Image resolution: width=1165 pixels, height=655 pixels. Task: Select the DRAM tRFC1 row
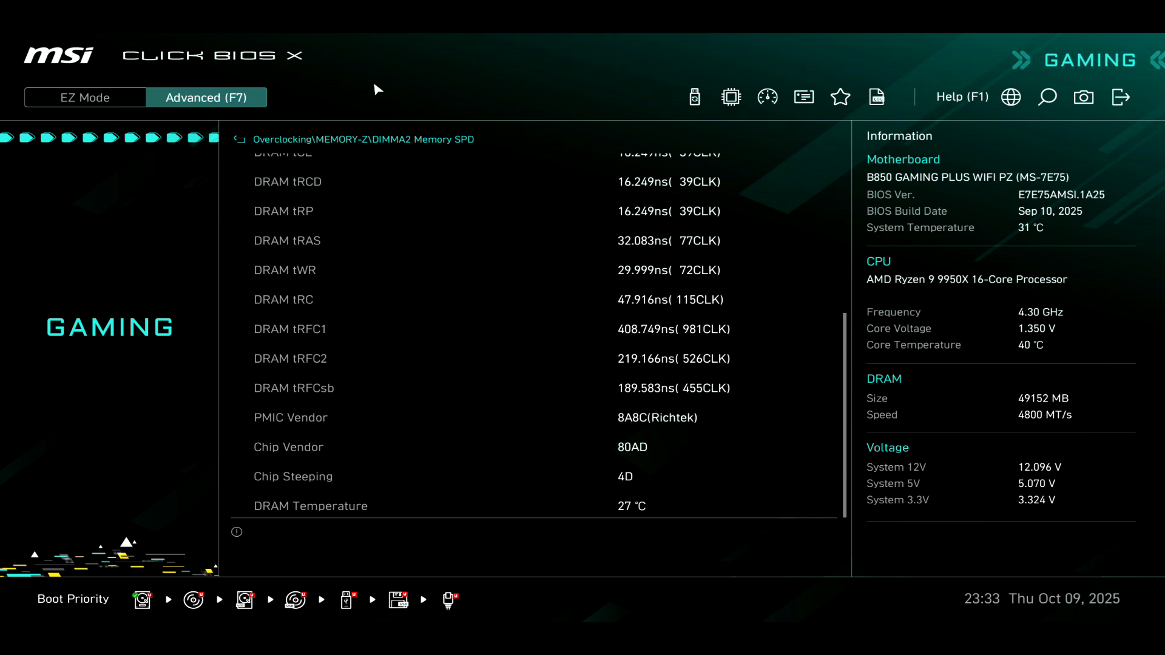point(534,329)
